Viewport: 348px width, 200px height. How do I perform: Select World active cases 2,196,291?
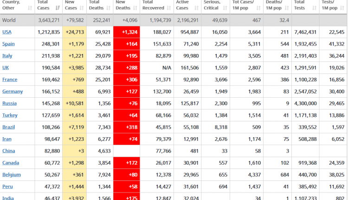[188, 20]
